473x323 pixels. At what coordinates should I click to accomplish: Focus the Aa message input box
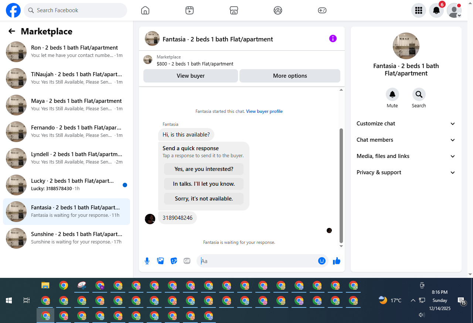click(x=259, y=261)
